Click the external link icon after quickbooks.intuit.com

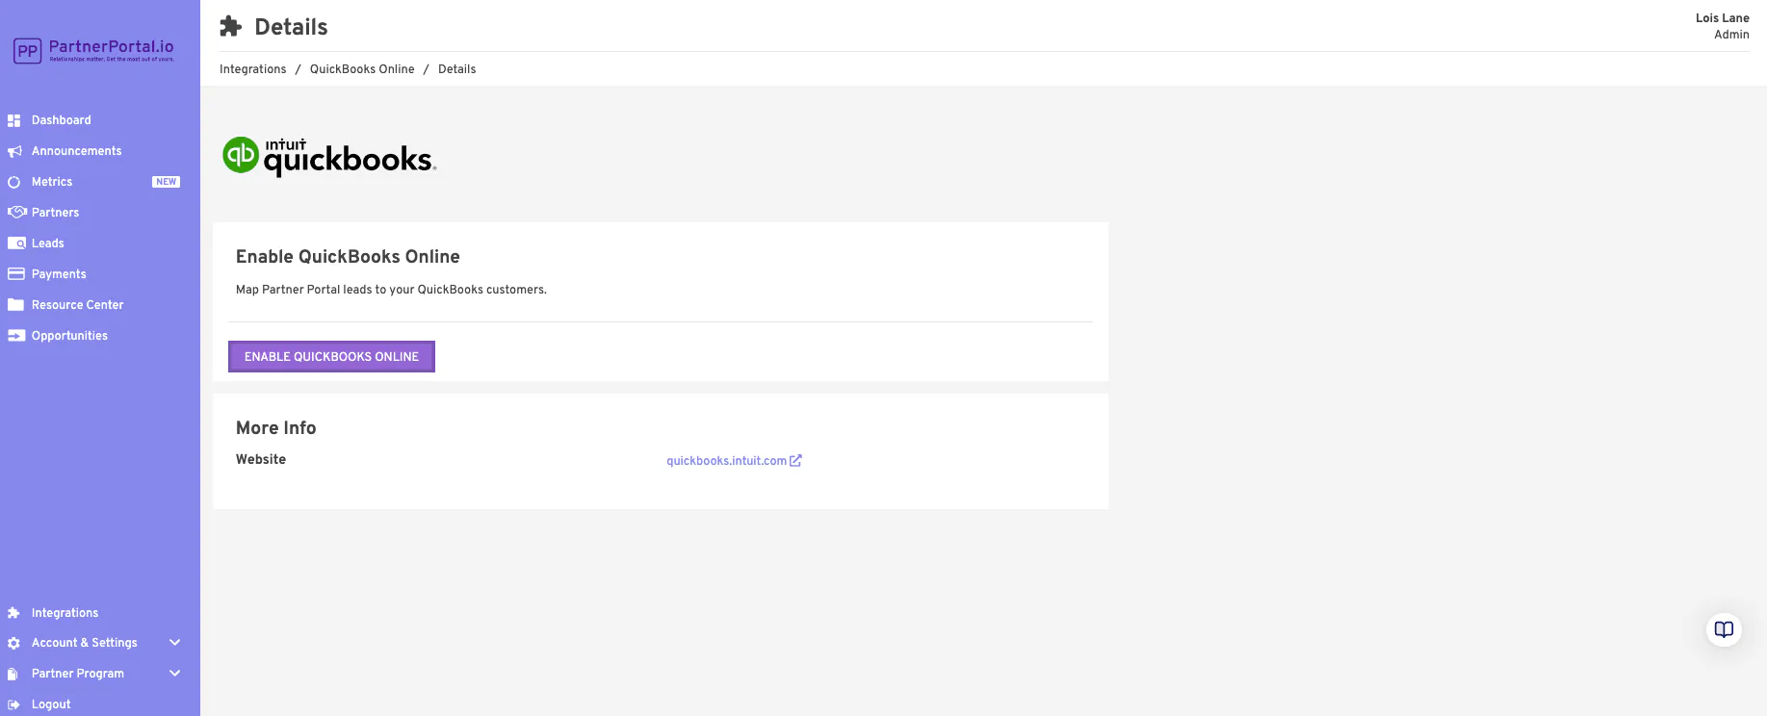point(795,461)
